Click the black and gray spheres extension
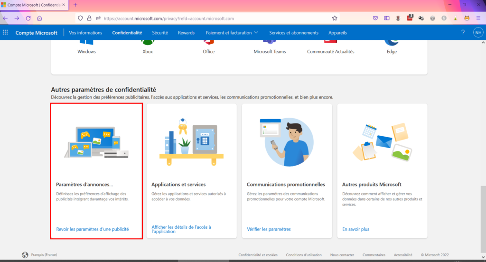 click(421, 19)
